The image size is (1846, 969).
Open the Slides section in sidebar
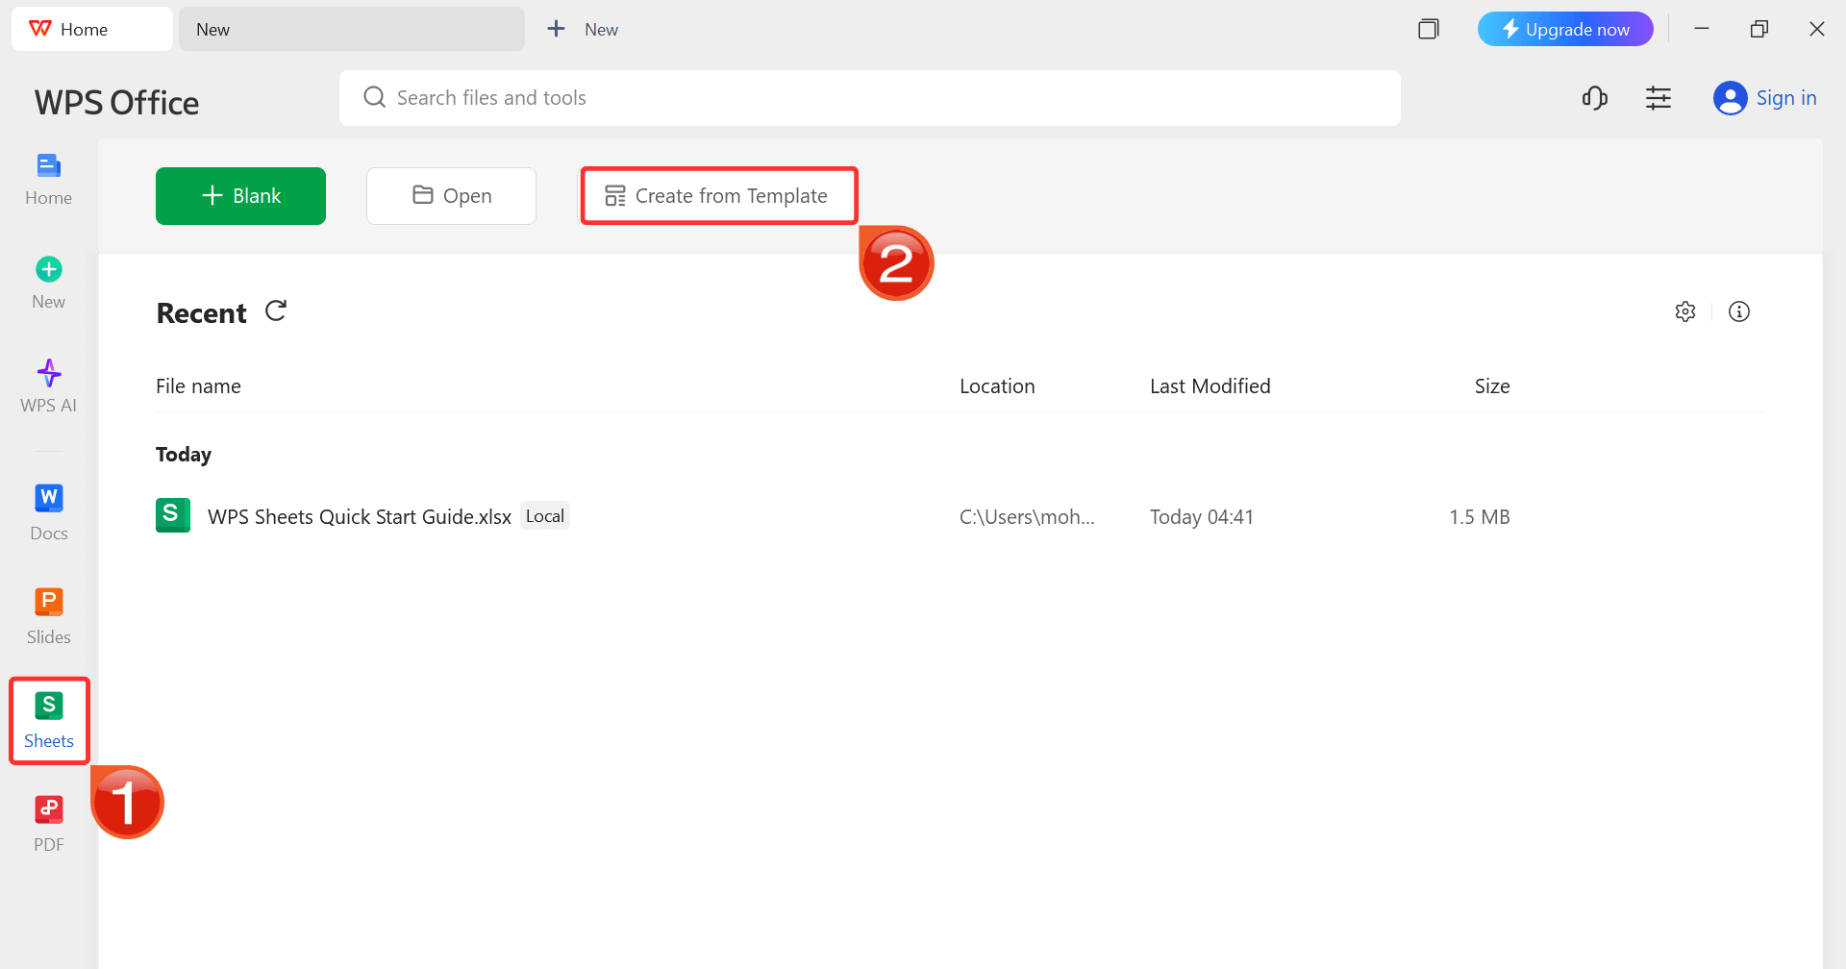[49, 616]
